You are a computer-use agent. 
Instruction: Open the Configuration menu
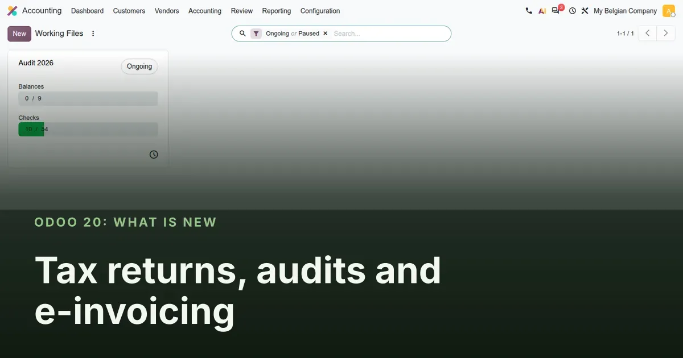click(x=320, y=11)
